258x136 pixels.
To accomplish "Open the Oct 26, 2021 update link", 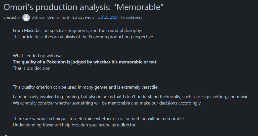I will pos(107,17).
